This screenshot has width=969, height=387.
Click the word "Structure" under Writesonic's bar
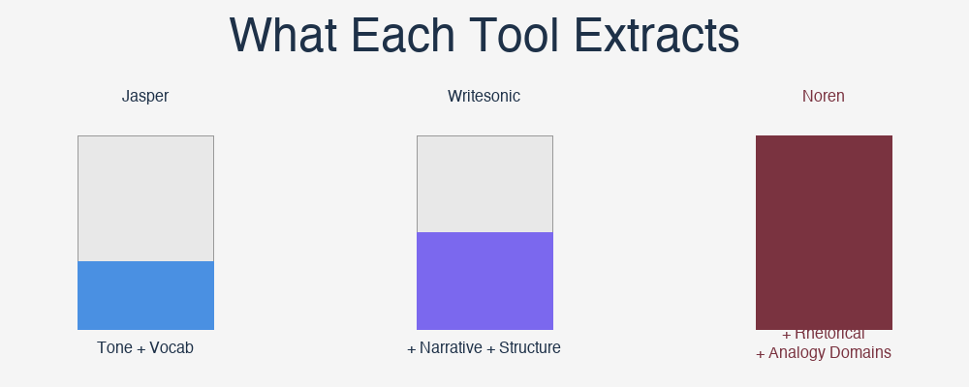click(528, 347)
